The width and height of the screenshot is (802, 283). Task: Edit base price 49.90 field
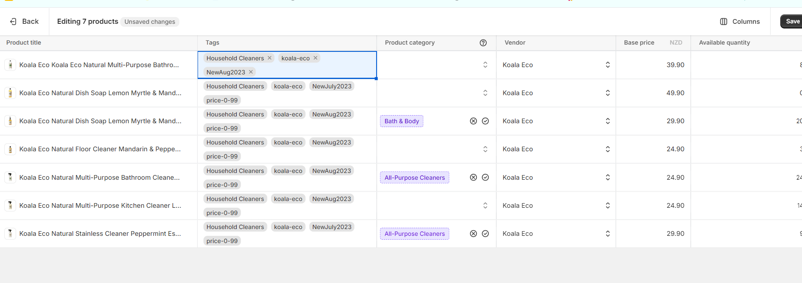653,93
